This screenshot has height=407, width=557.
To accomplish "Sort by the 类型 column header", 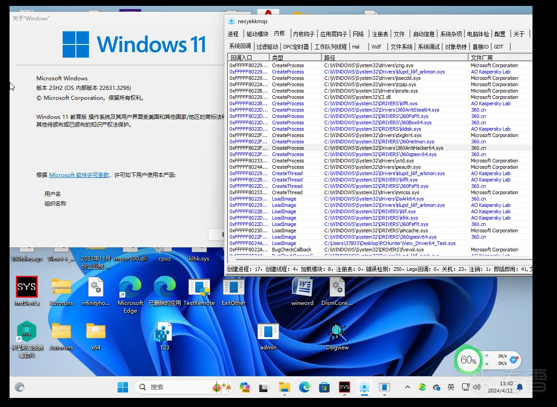I will [296, 58].
